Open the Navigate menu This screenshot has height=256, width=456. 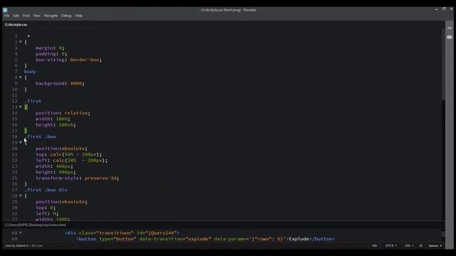(51, 16)
